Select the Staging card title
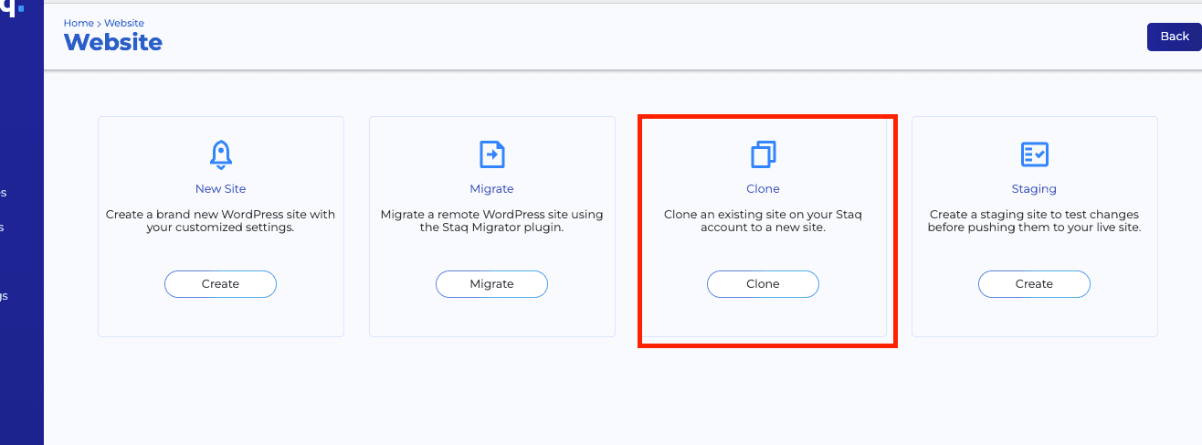The height and width of the screenshot is (445, 1202). (x=1034, y=189)
